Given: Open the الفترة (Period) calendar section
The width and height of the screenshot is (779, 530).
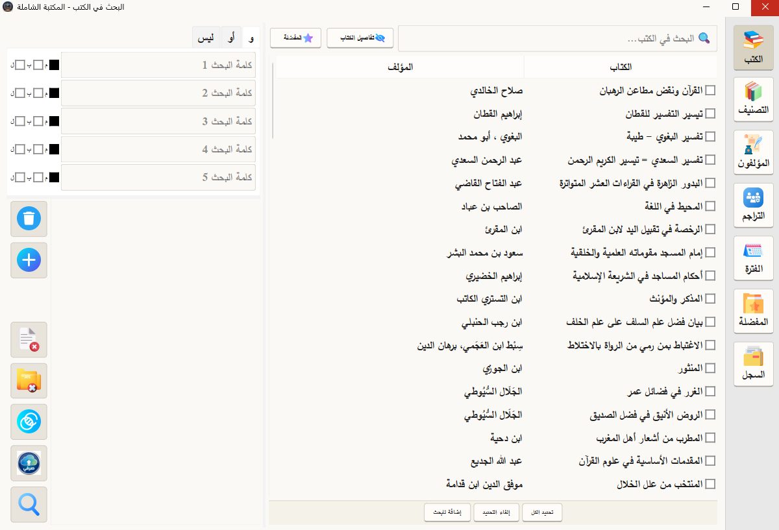Looking at the screenshot, I should coord(753,259).
